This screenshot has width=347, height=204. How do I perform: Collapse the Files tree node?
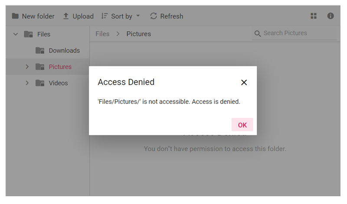click(x=16, y=34)
